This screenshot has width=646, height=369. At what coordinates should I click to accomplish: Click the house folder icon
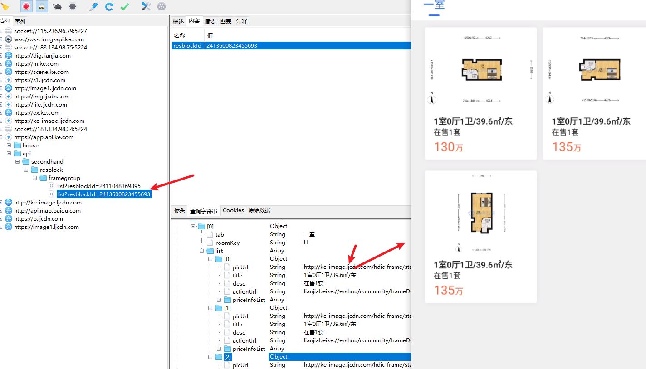pyautogui.click(x=17, y=146)
